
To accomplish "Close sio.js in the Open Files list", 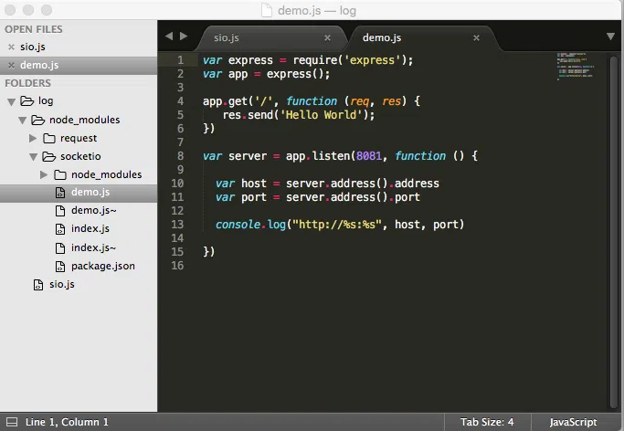I will coord(11,47).
